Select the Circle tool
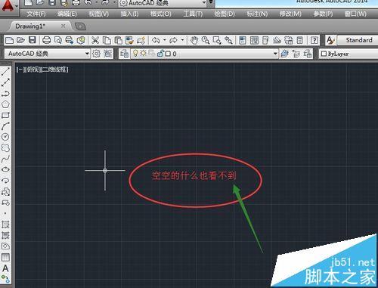The height and width of the screenshot is (288, 378). 5,137
